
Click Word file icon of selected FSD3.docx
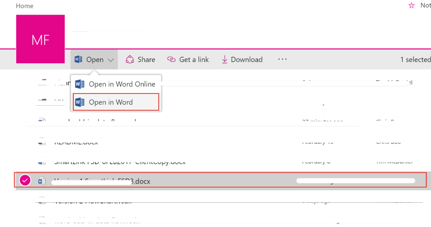pyautogui.click(x=42, y=181)
